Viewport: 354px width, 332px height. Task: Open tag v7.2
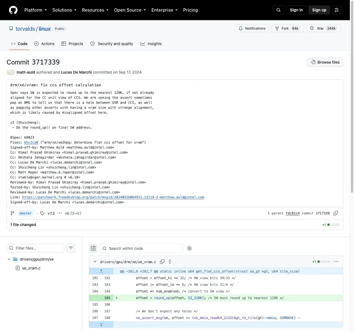click(51, 213)
